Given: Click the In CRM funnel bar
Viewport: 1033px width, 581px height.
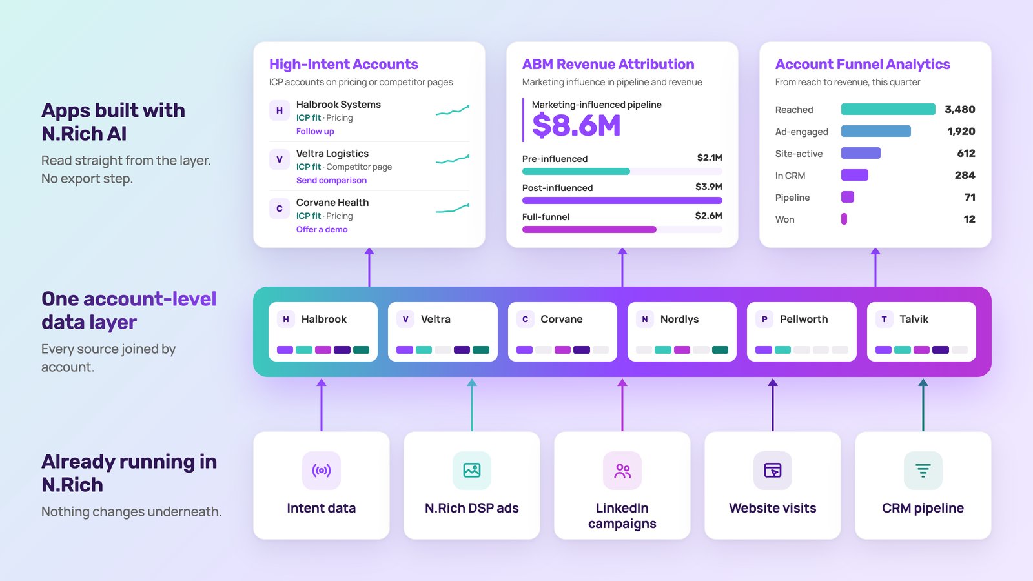Looking at the screenshot, I should tap(855, 176).
